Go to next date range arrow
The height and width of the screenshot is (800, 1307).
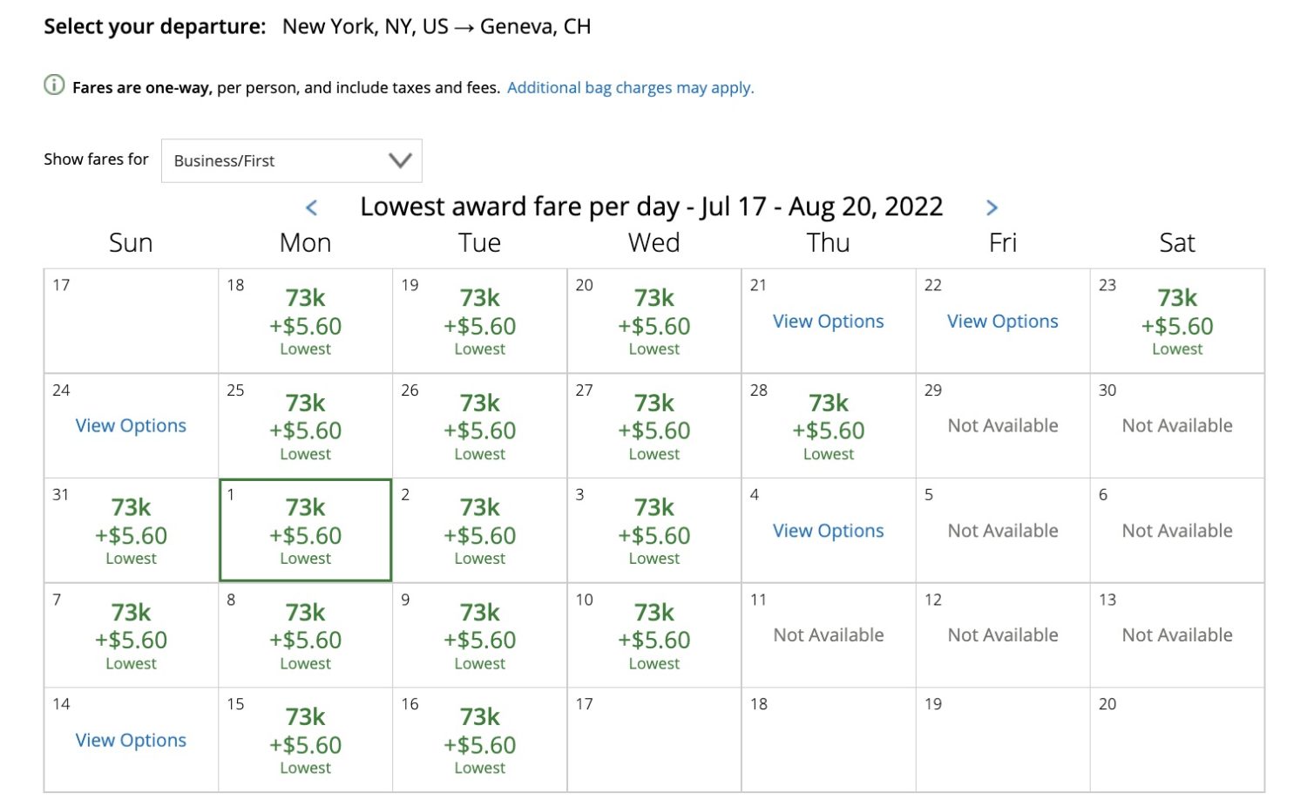point(992,207)
